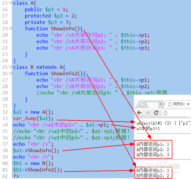Click on 'private $p3 = 3;' line

coord(48,22)
